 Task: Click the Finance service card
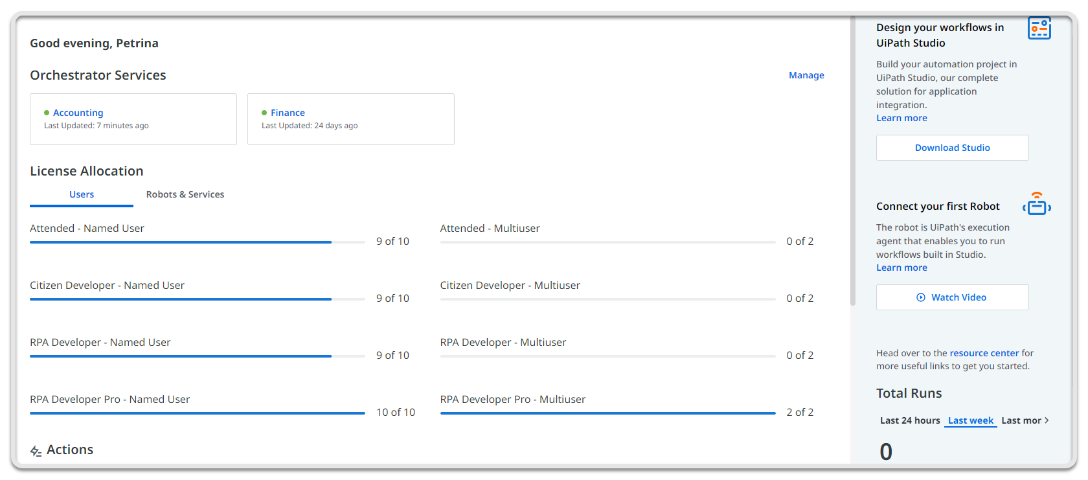pos(351,119)
